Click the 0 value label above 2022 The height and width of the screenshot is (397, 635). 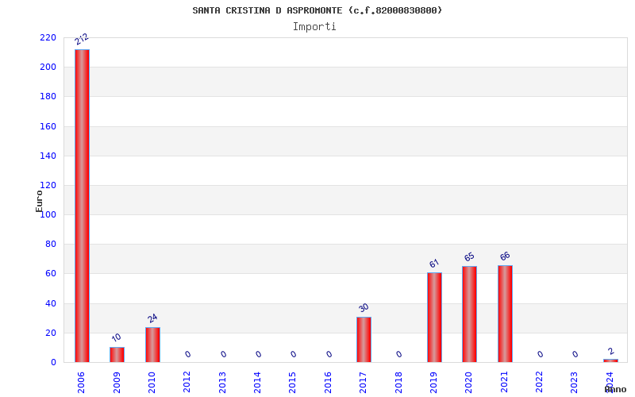coord(541,354)
